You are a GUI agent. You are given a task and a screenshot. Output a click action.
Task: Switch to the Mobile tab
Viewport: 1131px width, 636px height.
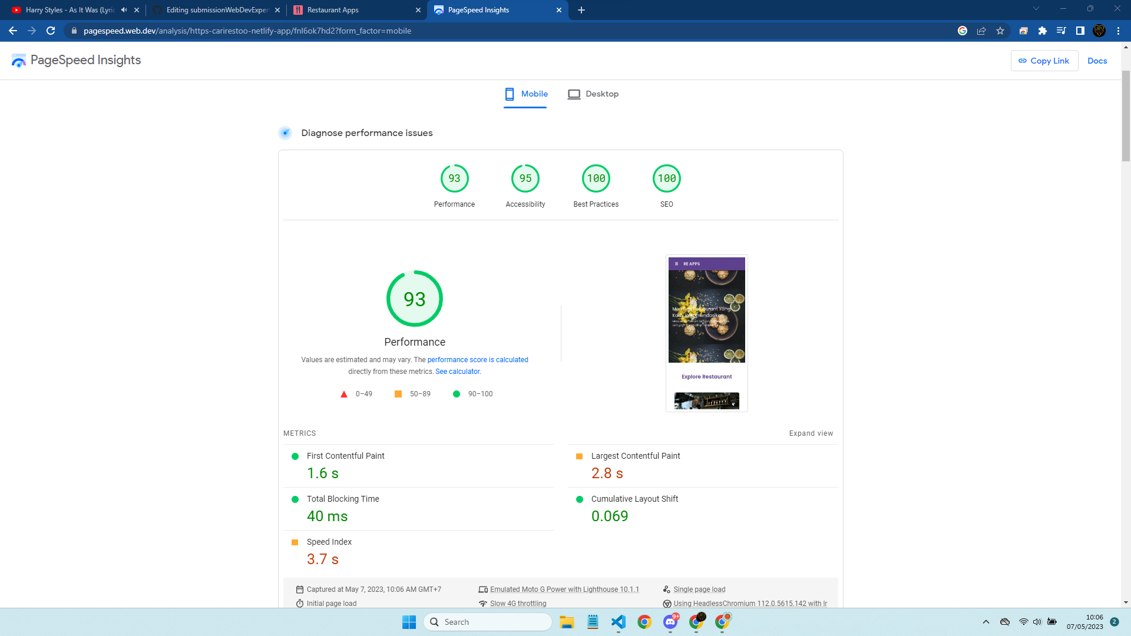[525, 94]
